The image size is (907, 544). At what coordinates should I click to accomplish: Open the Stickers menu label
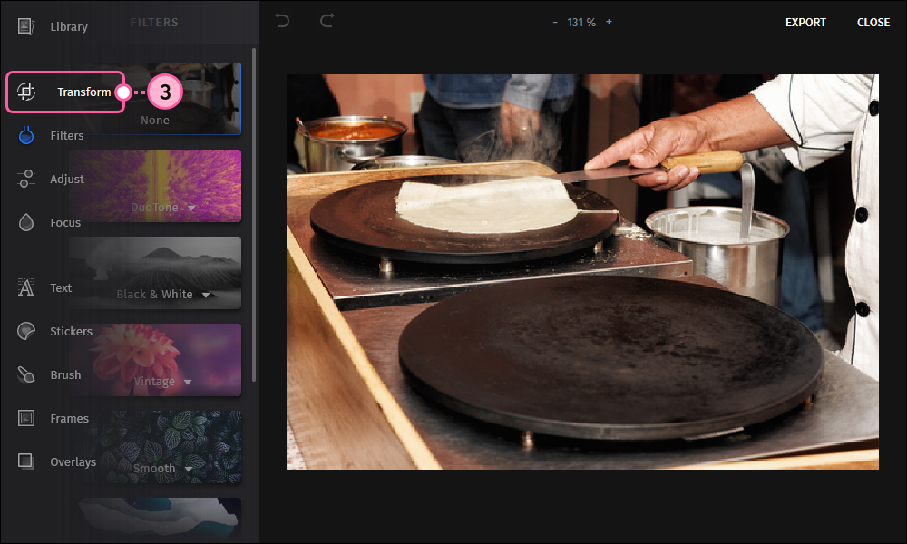point(71,331)
